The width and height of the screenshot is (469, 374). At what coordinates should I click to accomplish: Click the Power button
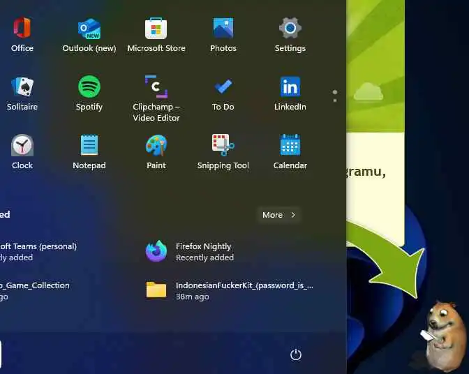pos(295,354)
